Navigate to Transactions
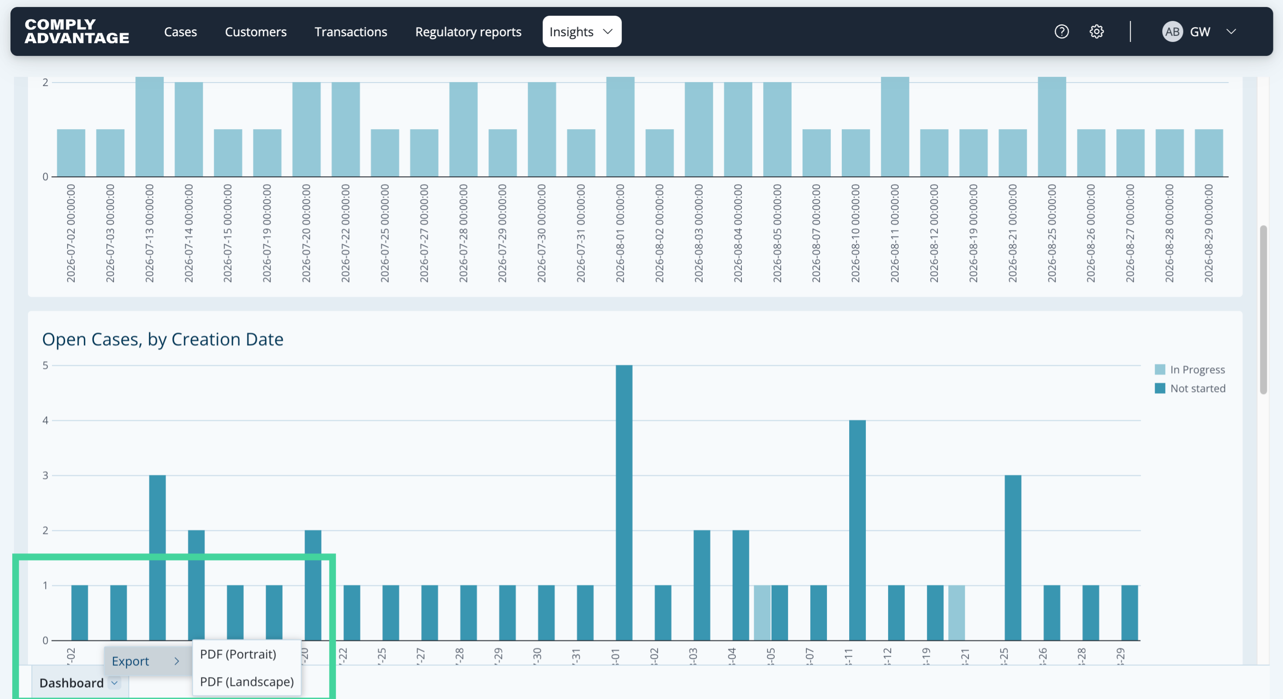This screenshot has height=699, width=1283. pyautogui.click(x=350, y=32)
